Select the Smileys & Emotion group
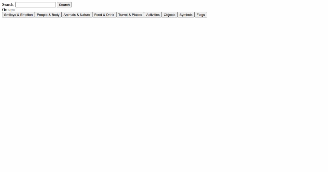This screenshot has height=172, width=328. pyautogui.click(x=18, y=15)
